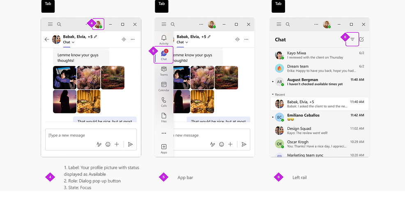Image resolution: width=405 pixels, height=197 pixels.
Task: Click search icon in window with focused profile picture
Action: click(59, 24)
